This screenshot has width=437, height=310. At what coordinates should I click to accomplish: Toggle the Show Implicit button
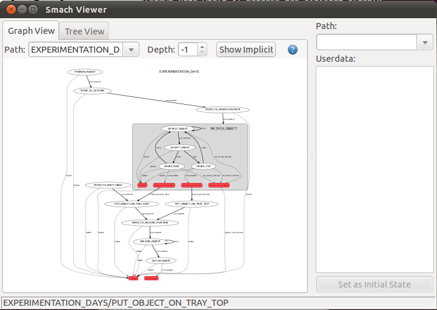point(245,50)
